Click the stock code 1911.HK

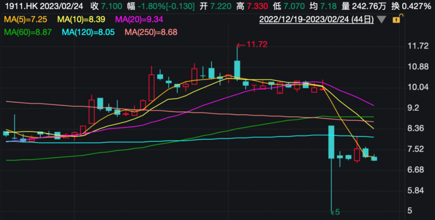[x=21, y=6]
